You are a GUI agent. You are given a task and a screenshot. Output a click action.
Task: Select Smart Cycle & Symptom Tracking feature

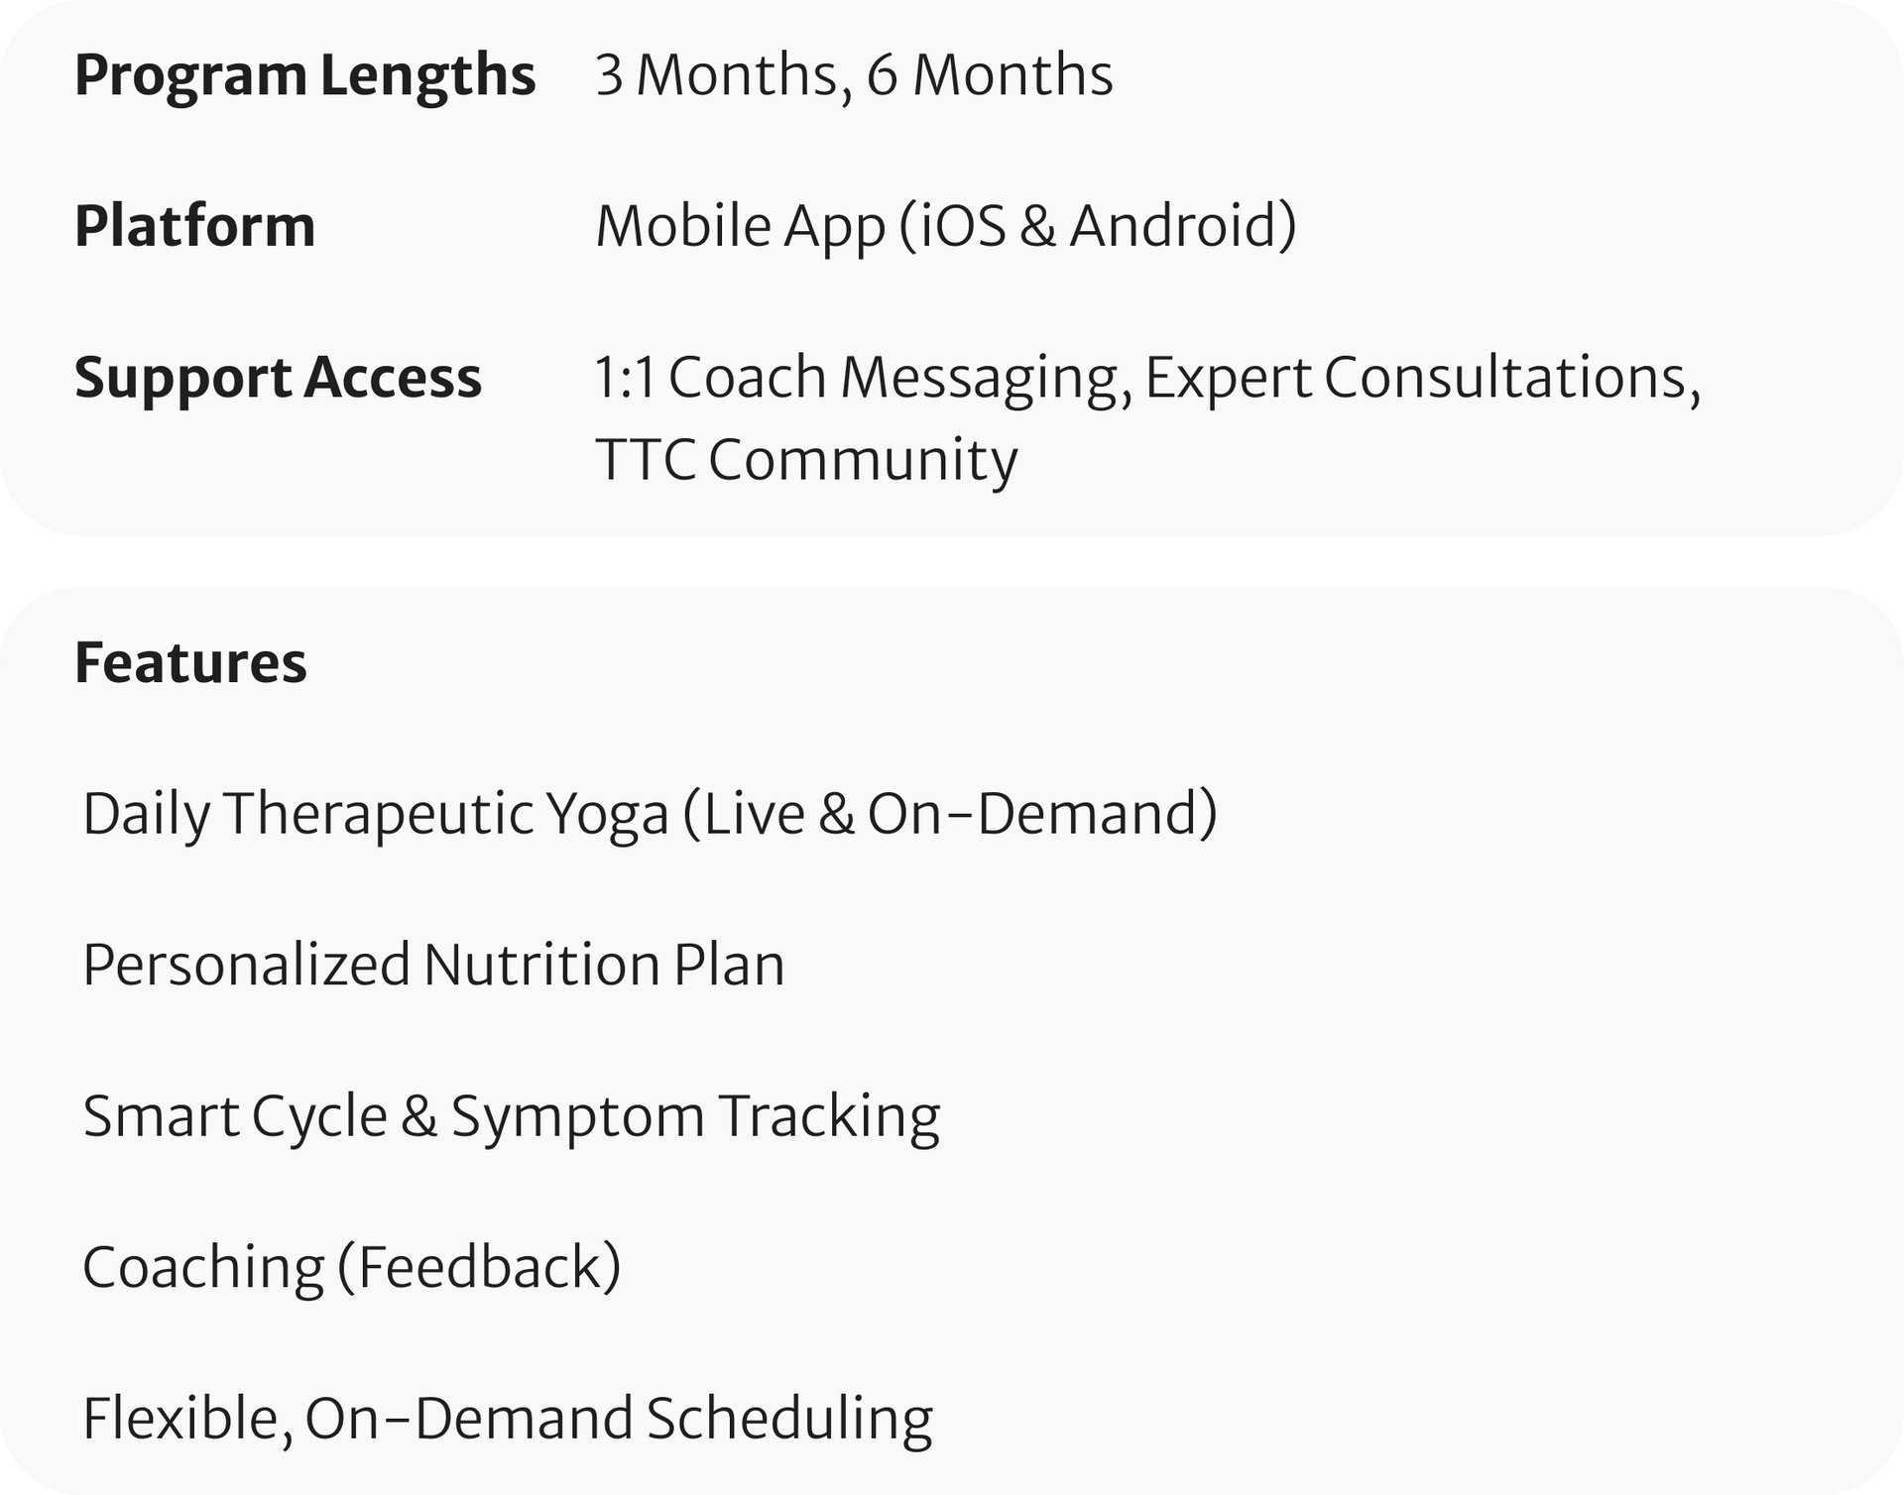[x=511, y=1117]
